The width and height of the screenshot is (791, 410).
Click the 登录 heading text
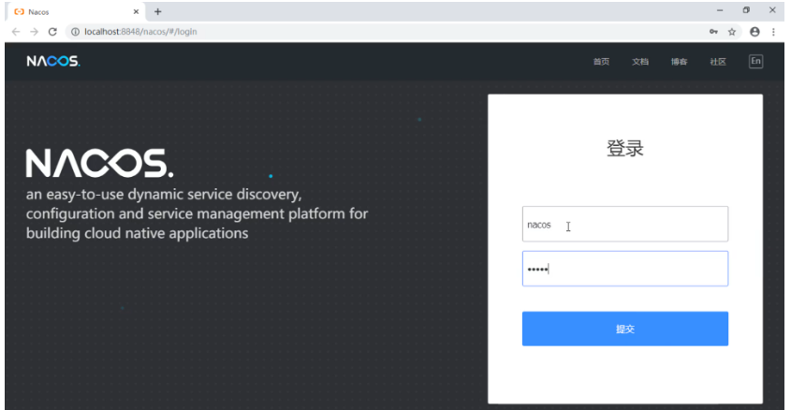[625, 148]
